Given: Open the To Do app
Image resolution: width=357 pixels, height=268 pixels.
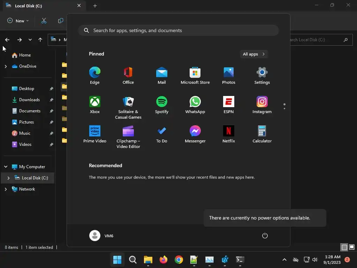Looking at the screenshot, I should [x=162, y=134].
